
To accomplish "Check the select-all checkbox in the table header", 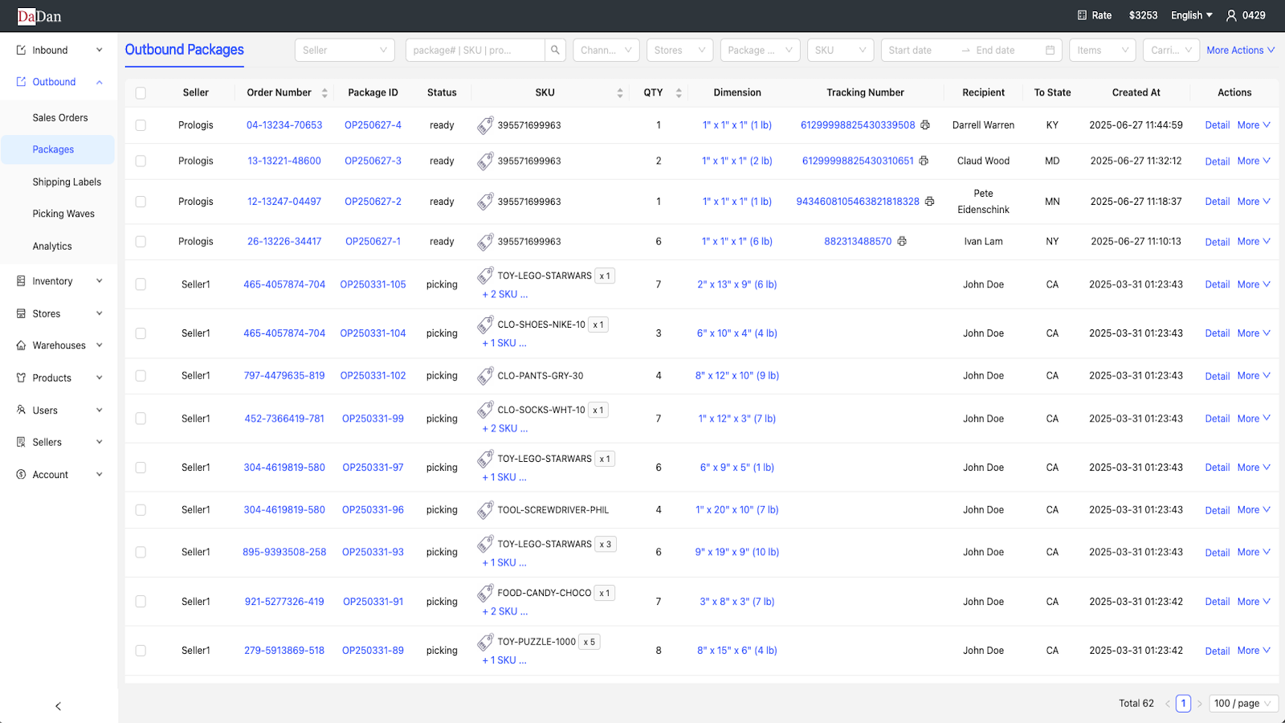I will [141, 92].
